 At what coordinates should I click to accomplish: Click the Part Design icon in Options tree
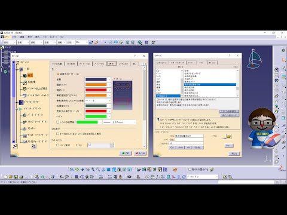click(25, 115)
